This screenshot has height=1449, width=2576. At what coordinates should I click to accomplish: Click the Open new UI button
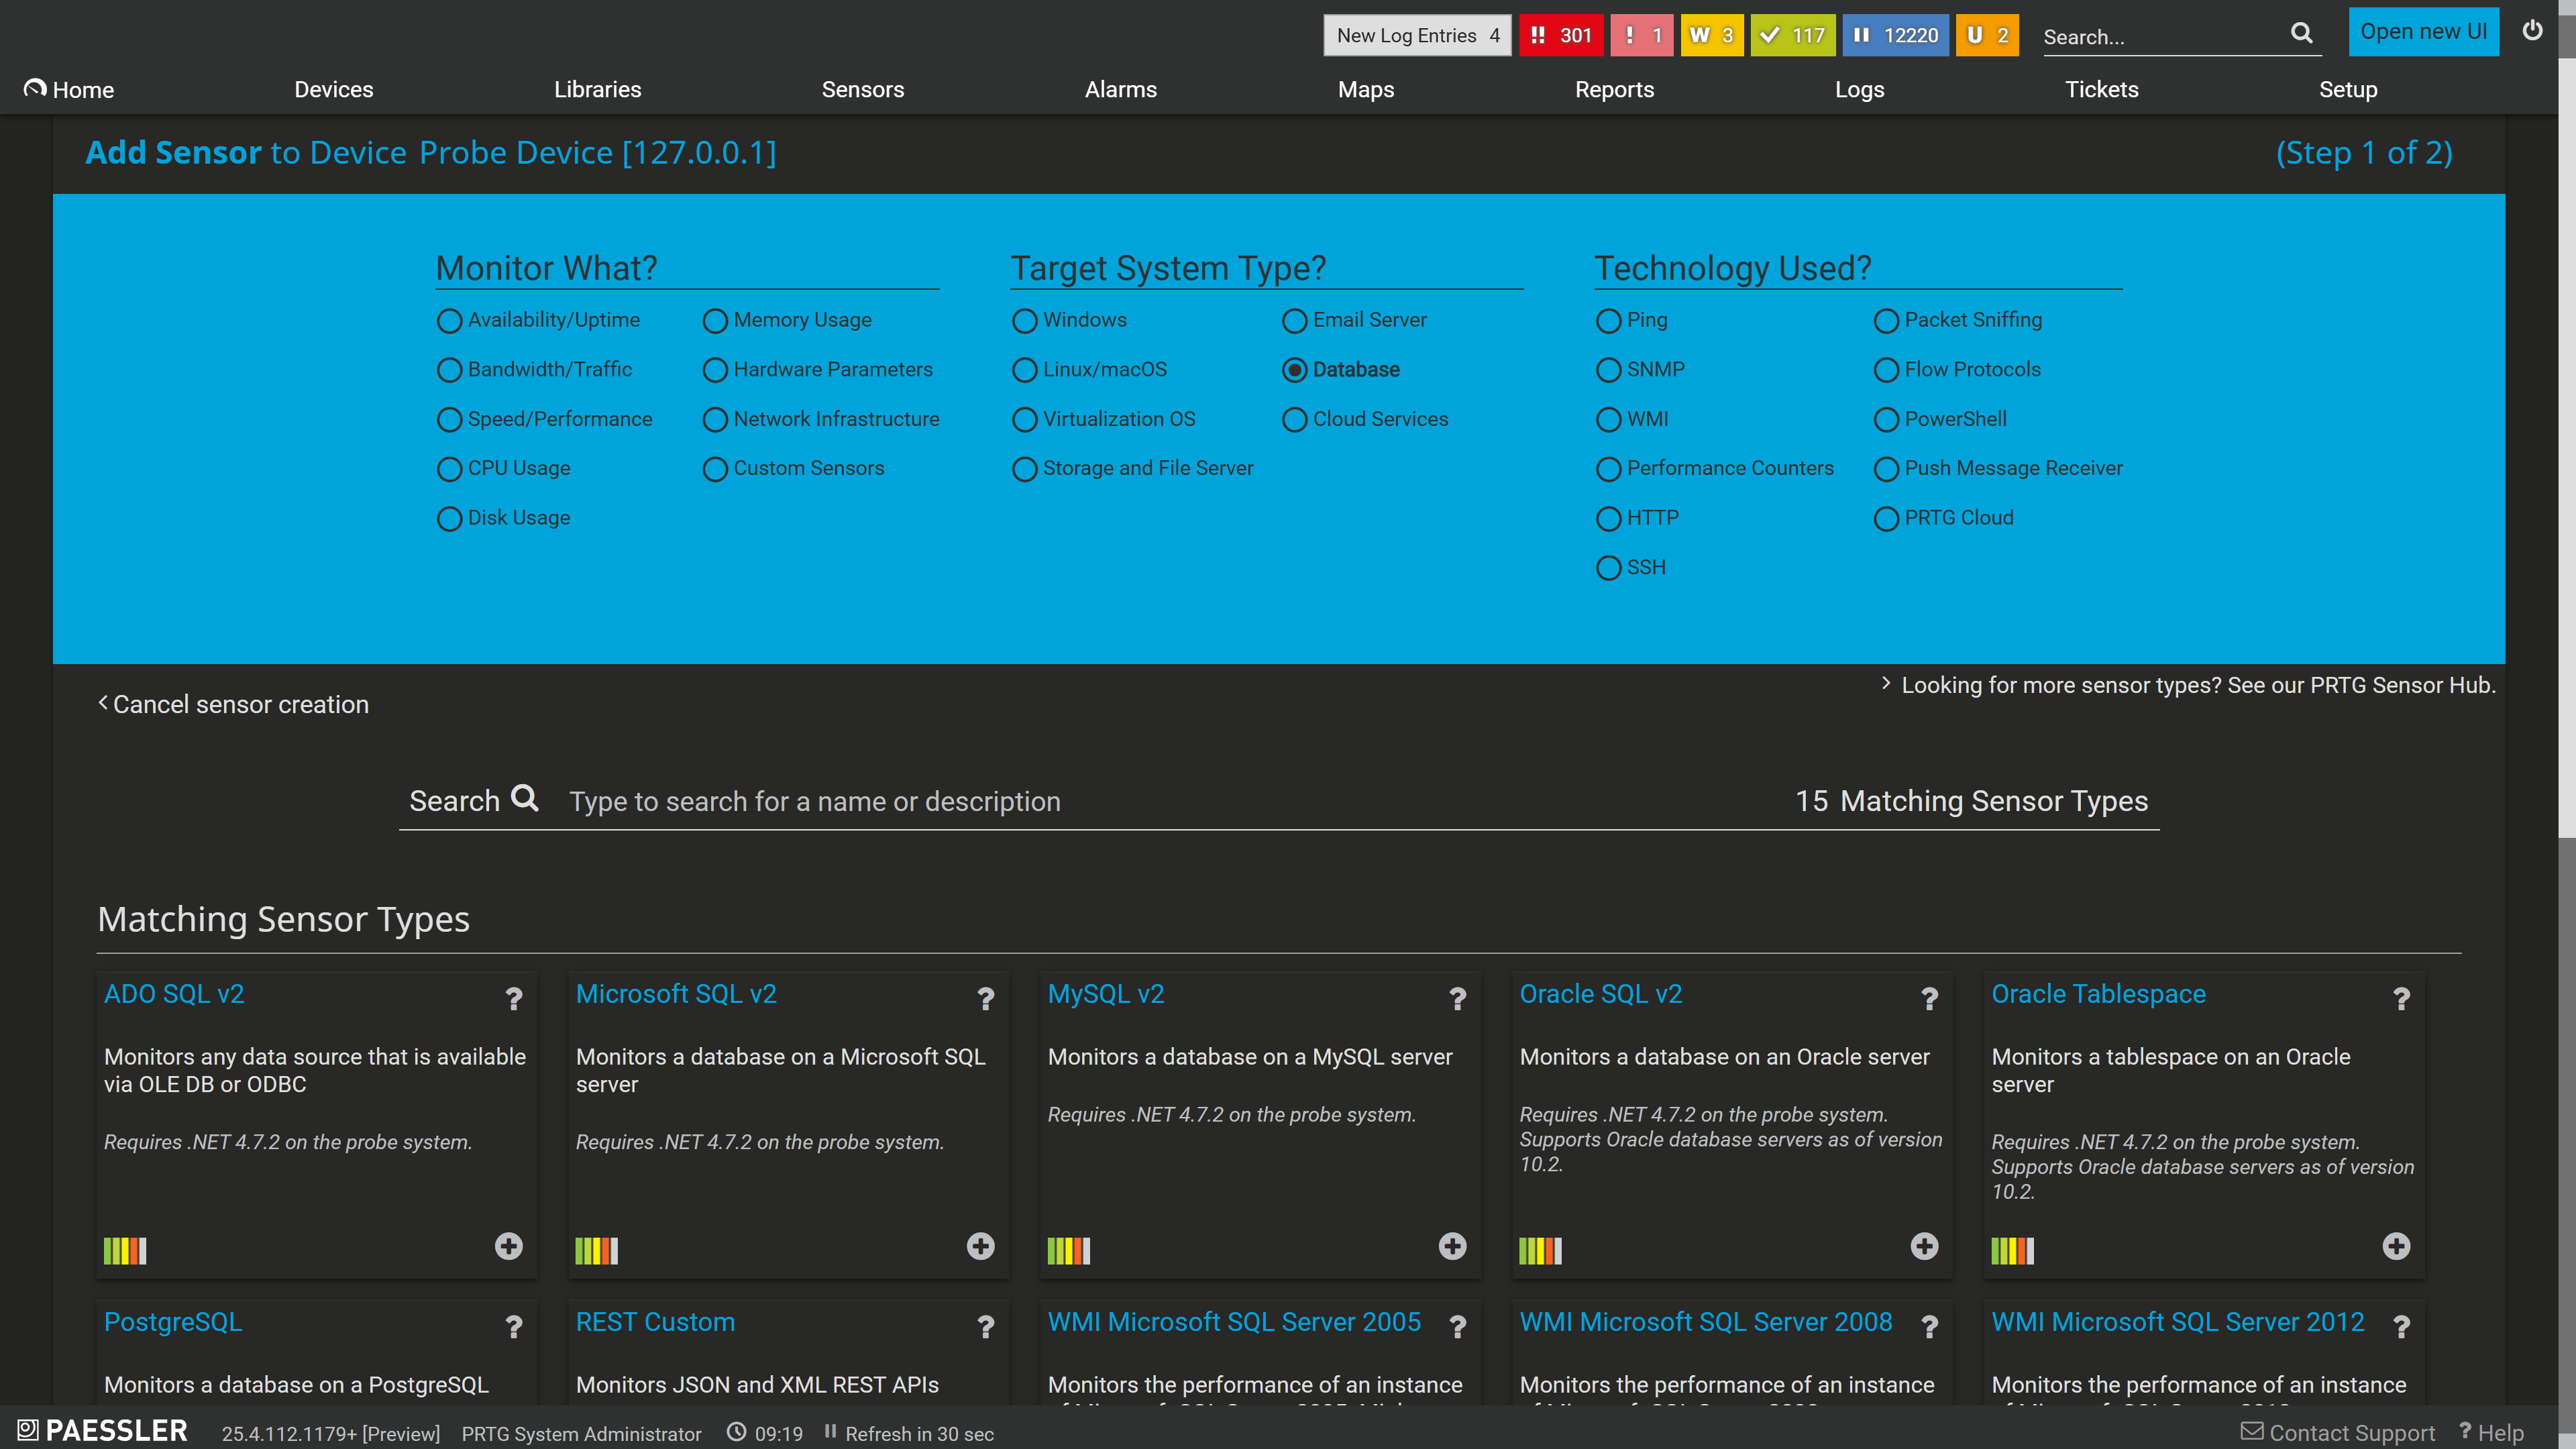(x=2423, y=32)
